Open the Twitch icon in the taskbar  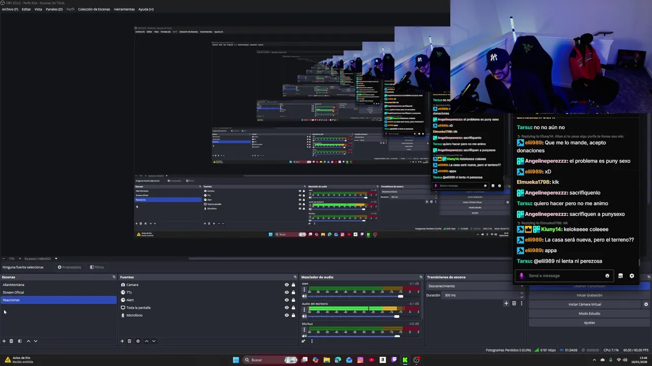394,360
